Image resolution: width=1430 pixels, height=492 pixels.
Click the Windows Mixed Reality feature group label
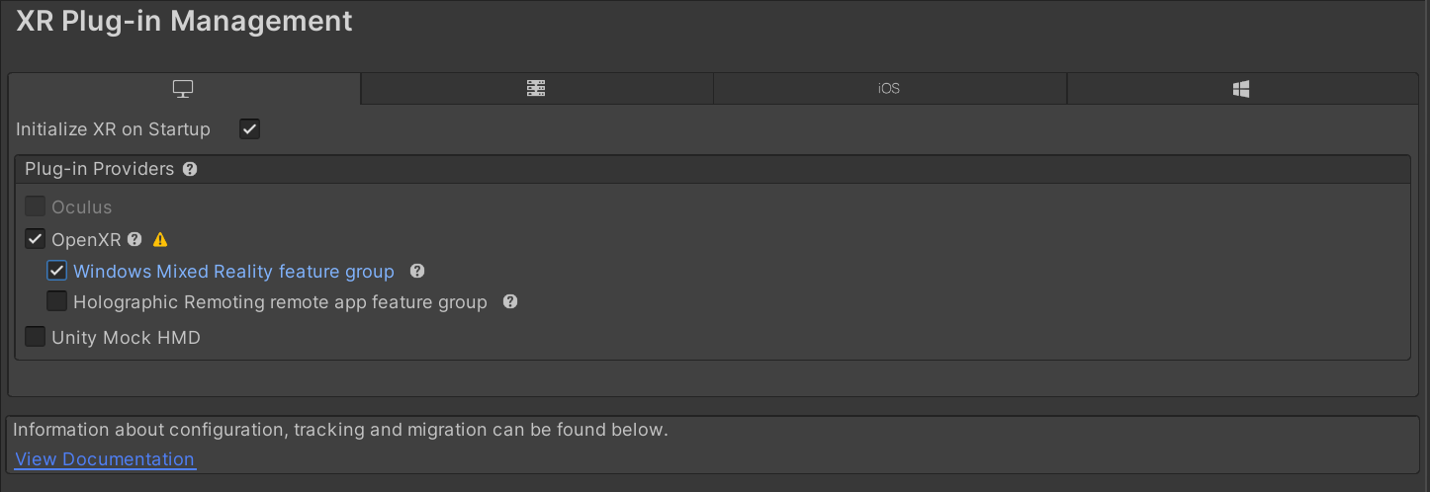[233, 272]
